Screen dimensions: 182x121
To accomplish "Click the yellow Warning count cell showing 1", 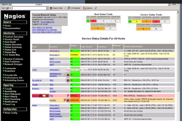I will (x=136, y=21).
